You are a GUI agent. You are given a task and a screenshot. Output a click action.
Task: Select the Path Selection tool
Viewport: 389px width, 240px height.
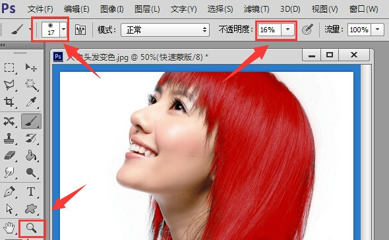(9, 209)
